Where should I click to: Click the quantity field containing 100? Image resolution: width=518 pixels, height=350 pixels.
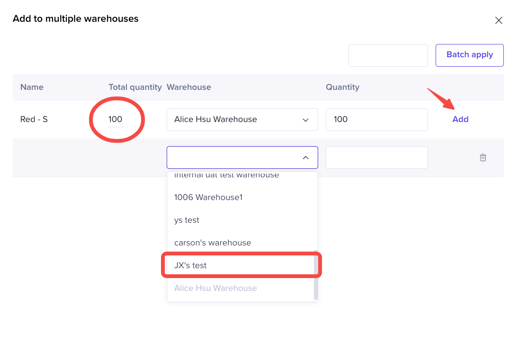point(376,120)
